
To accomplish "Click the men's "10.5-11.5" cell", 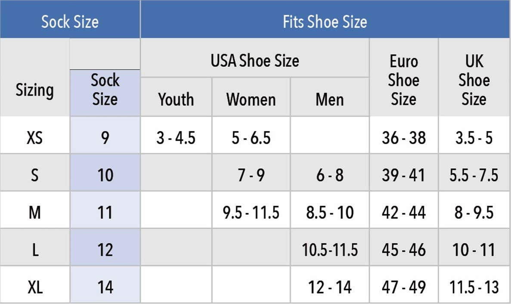I will pos(330,250).
